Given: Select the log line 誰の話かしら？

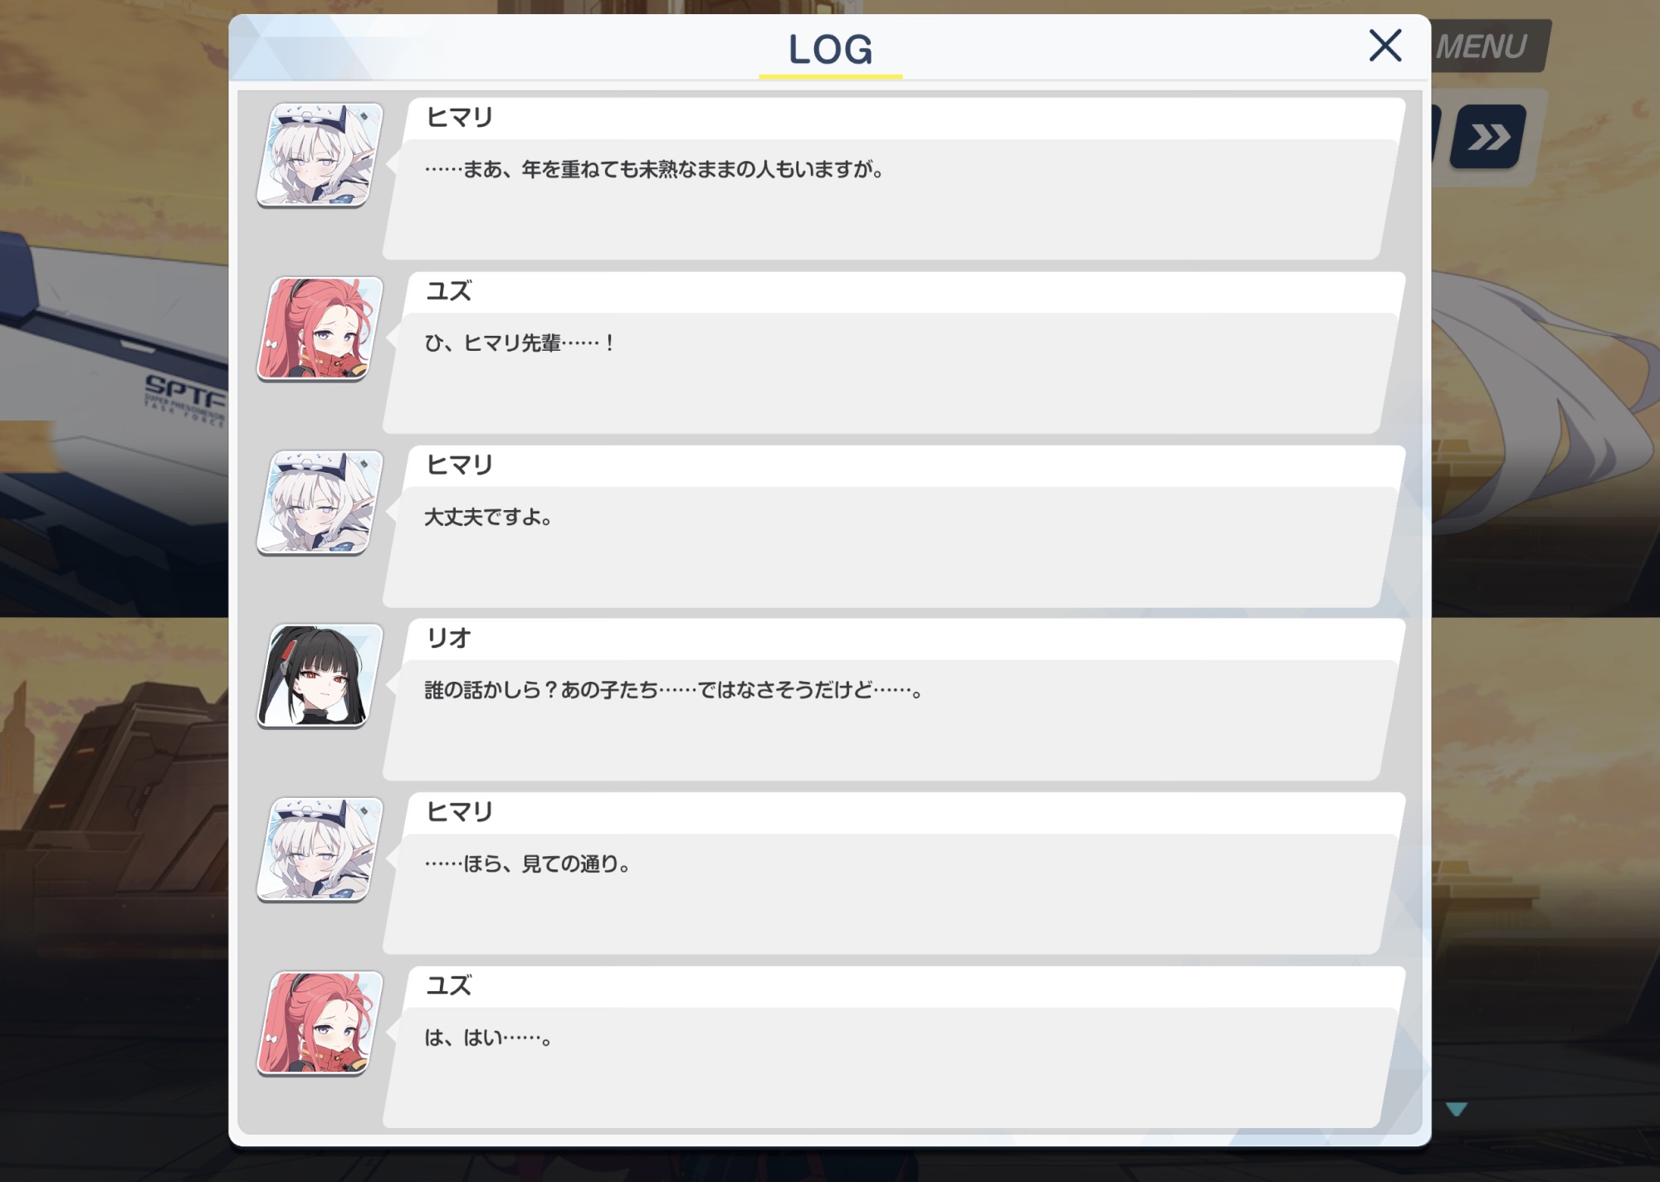Looking at the screenshot, I should 673,690.
